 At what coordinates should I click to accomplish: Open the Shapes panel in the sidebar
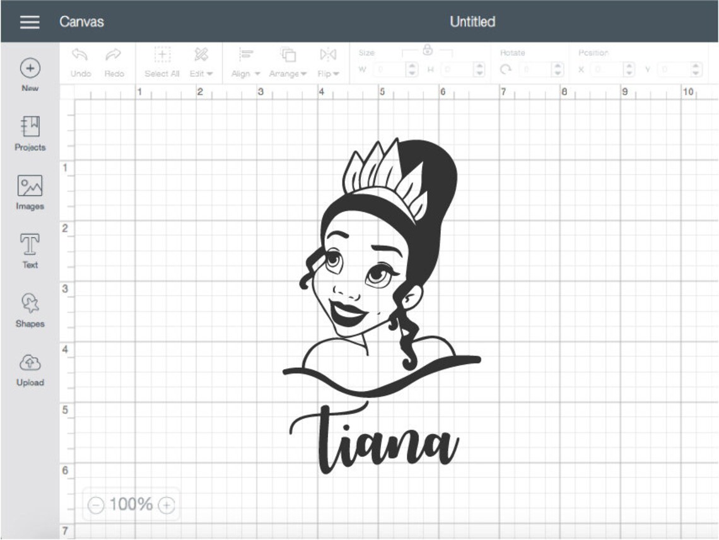[29, 308]
